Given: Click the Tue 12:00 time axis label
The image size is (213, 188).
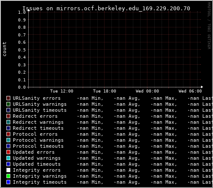Looking at the screenshot, I should 62,91.
